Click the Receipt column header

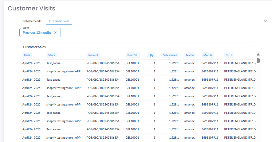[93, 55]
